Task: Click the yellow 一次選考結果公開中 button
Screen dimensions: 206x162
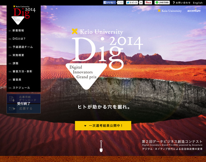Action: (103, 126)
